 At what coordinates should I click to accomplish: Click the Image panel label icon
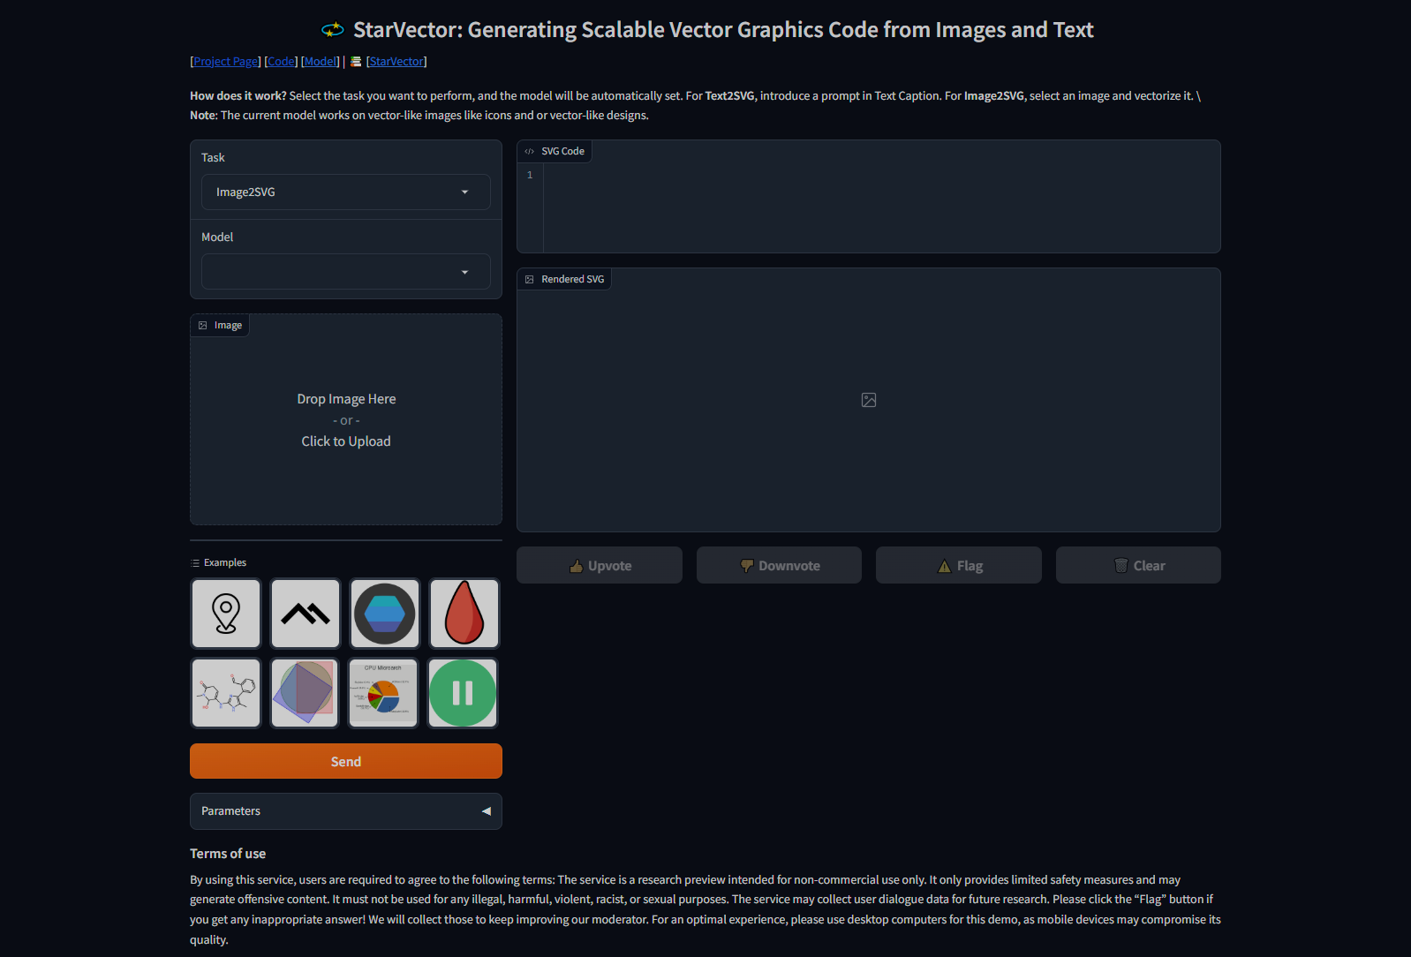(x=203, y=326)
